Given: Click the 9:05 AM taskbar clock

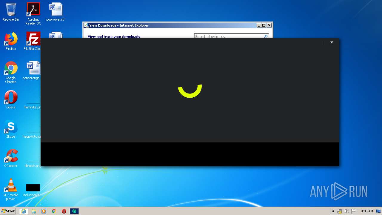Looking at the screenshot, I should click(x=367, y=211).
